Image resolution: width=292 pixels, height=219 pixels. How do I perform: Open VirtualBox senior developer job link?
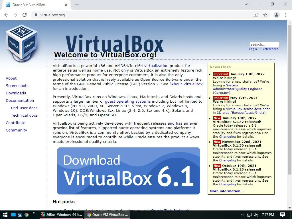point(241,111)
